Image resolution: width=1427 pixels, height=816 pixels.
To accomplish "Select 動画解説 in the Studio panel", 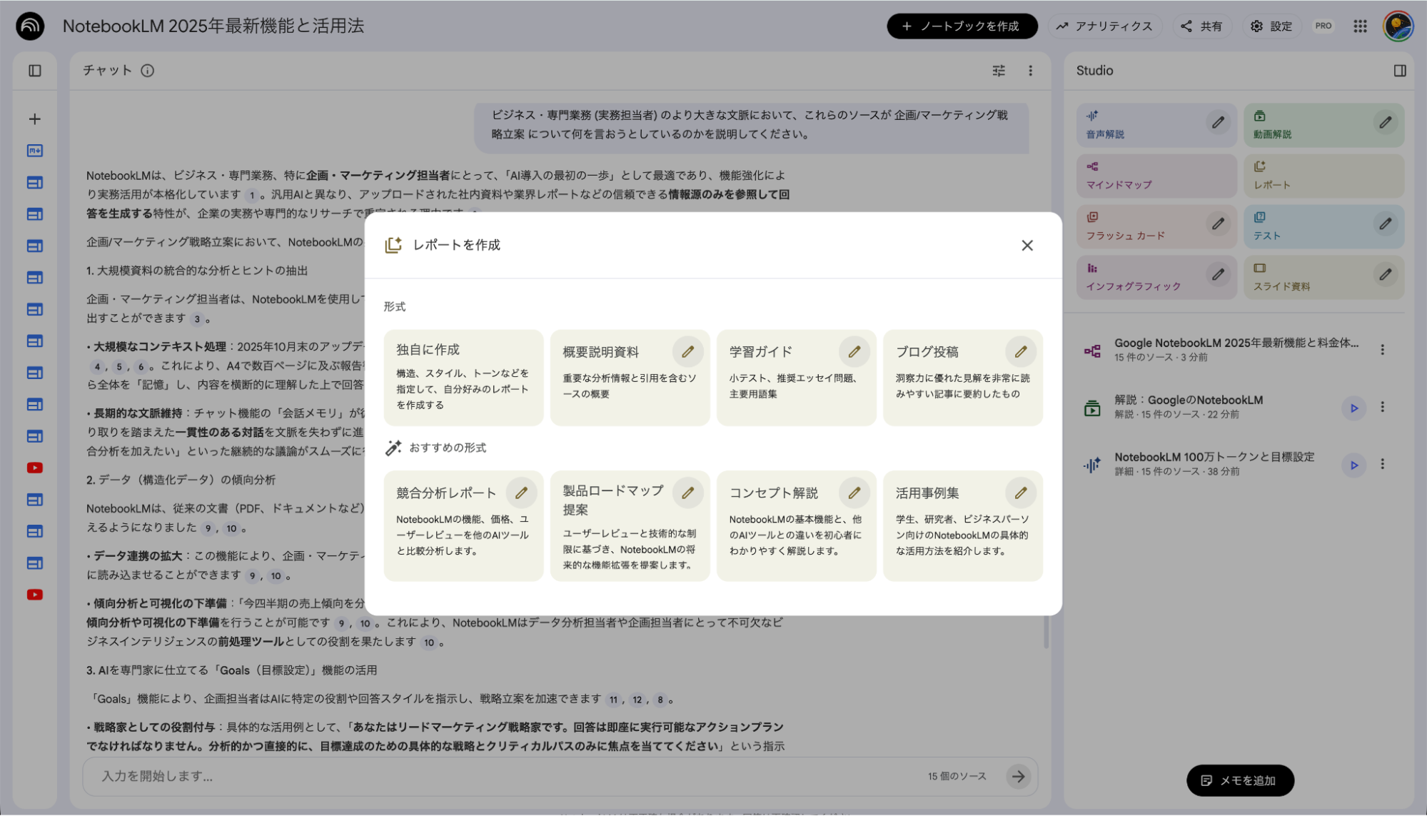I will point(1299,125).
